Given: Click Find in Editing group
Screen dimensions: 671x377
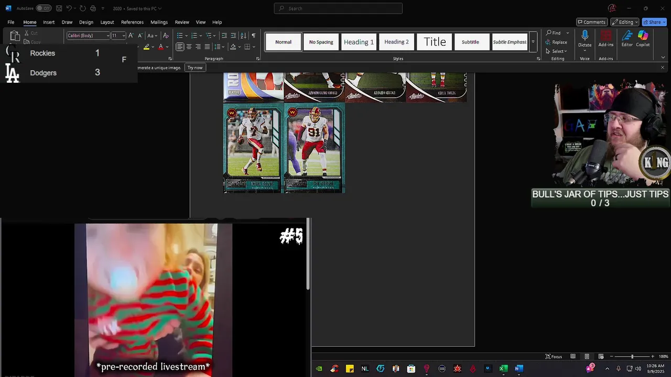Looking at the screenshot, I should click(553, 33).
